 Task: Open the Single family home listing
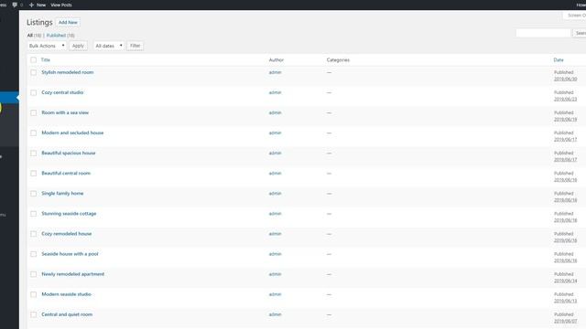pos(62,193)
